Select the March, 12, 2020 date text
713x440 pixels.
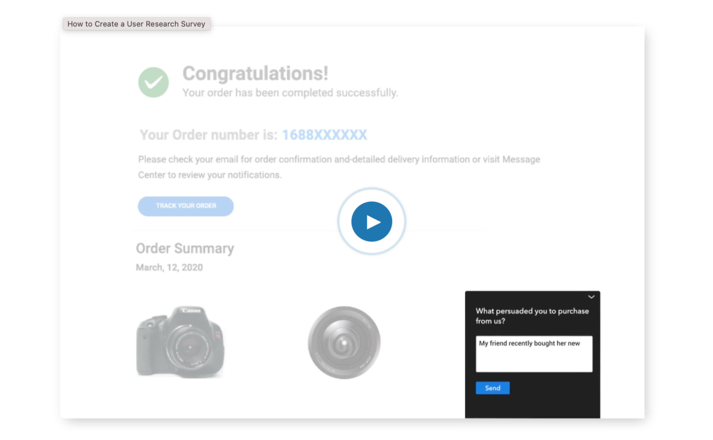point(169,267)
